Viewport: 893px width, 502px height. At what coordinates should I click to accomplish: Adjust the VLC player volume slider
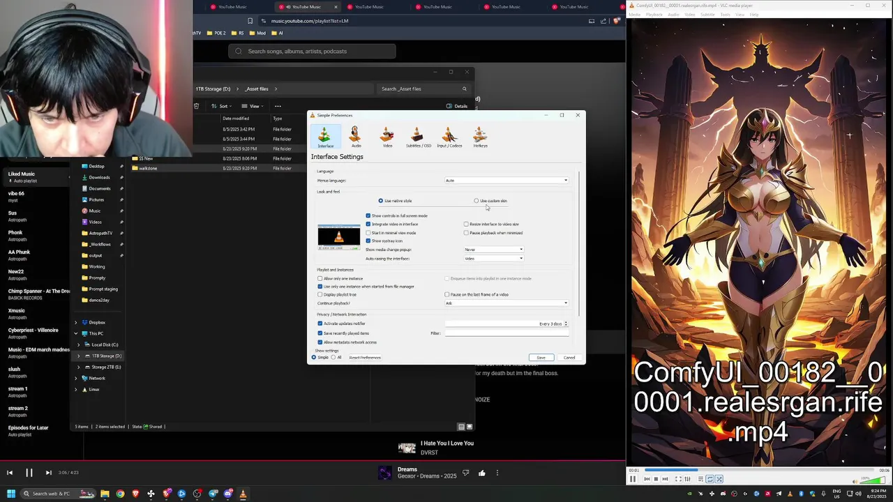click(872, 480)
